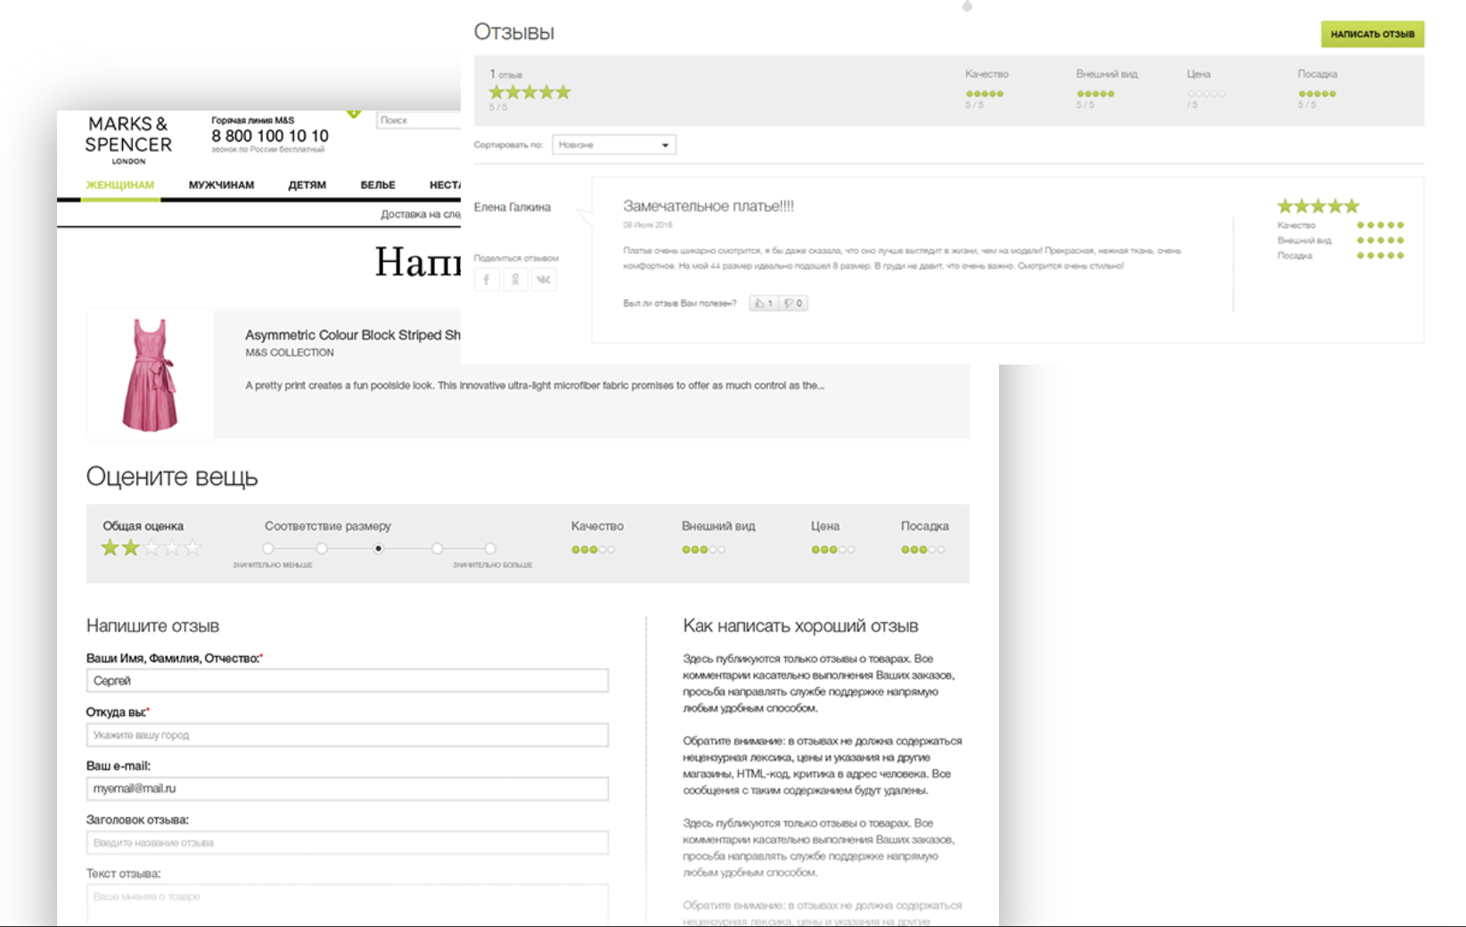Share review via Odnoklassniki icon
Image resolution: width=1466 pixels, height=927 pixels.
(515, 280)
